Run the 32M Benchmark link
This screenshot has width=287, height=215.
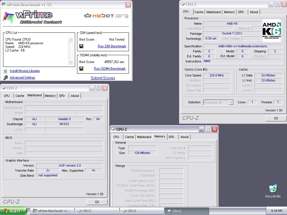(x=112, y=46)
